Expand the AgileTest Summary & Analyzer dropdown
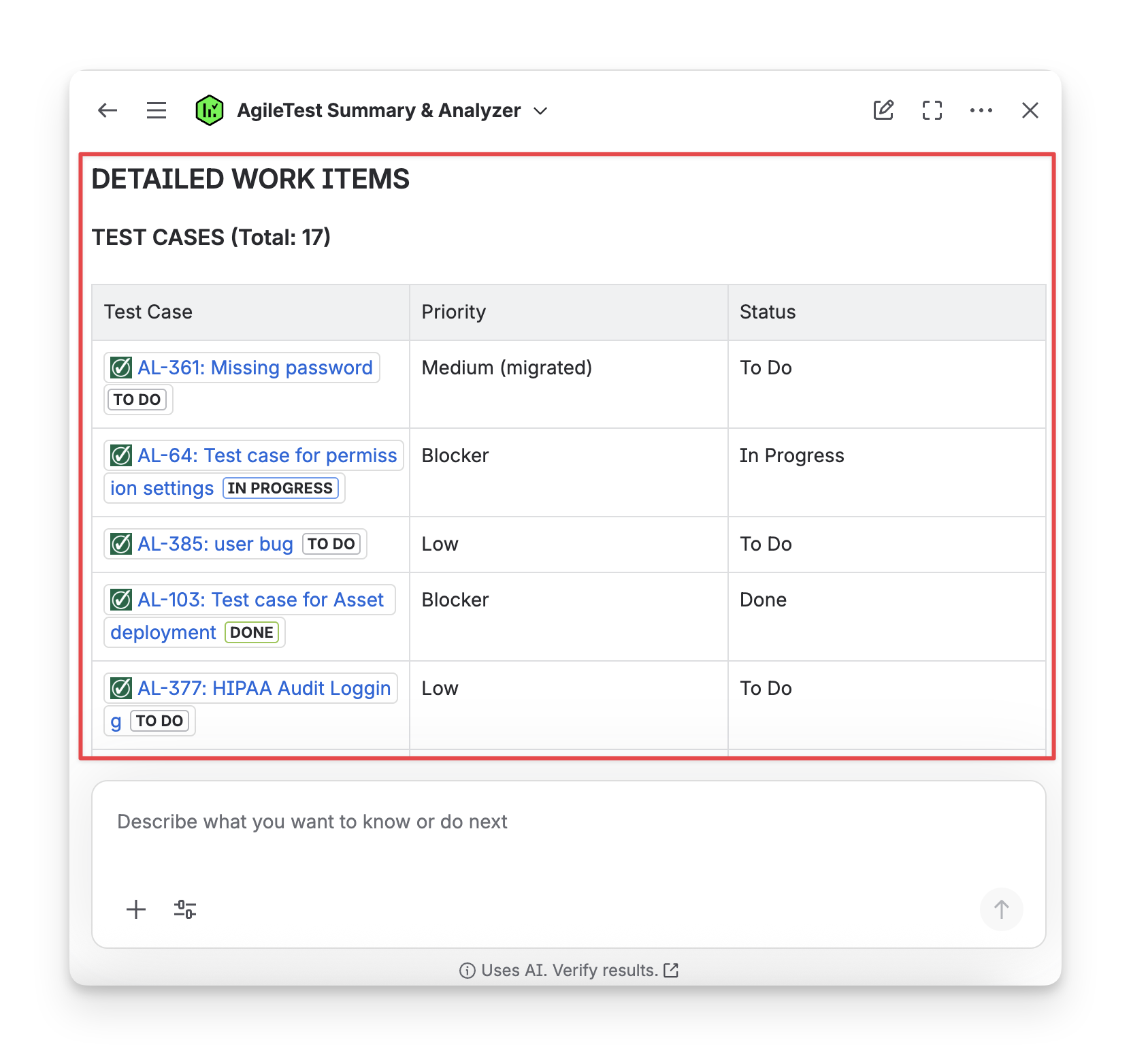 point(540,111)
